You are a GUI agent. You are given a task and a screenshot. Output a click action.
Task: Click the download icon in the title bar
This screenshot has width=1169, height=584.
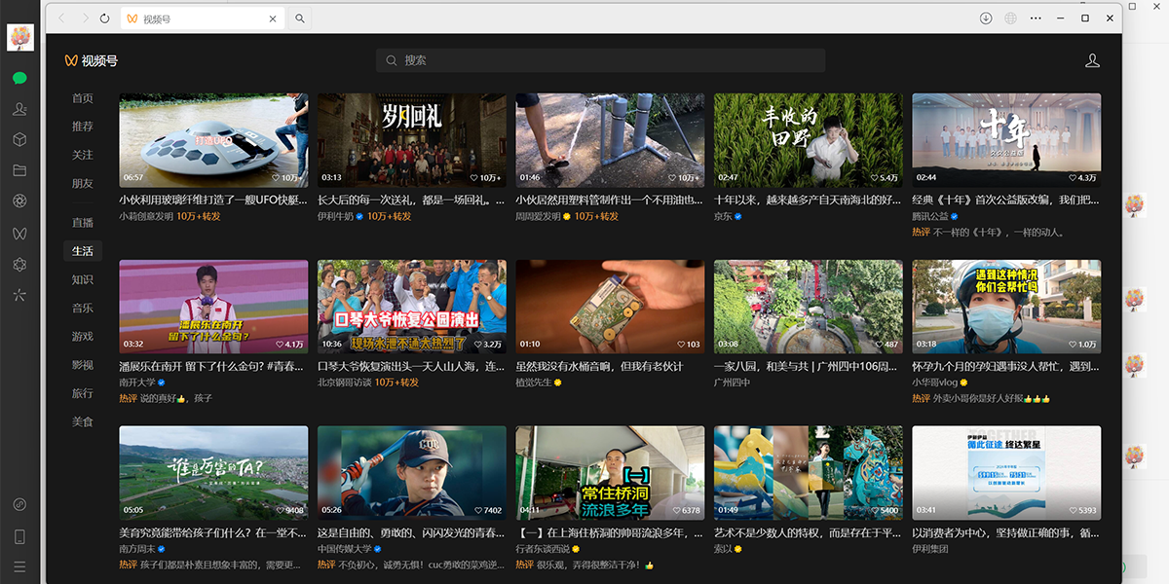986,18
